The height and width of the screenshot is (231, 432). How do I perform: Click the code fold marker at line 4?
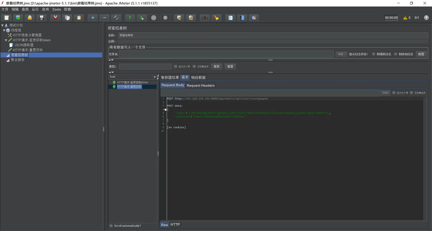[165, 109]
